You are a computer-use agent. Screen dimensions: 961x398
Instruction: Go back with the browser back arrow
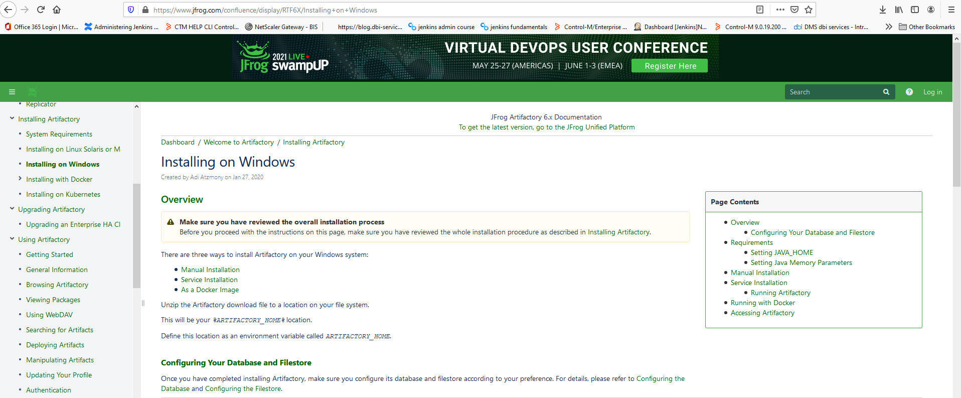pyautogui.click(x=8, y=10)
